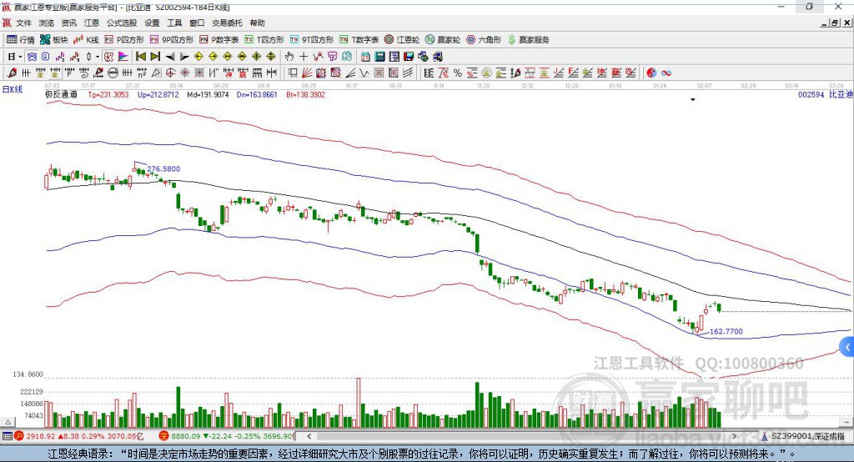
Task: Click the Dn=163.8661 value
Action: coord(257,95)
